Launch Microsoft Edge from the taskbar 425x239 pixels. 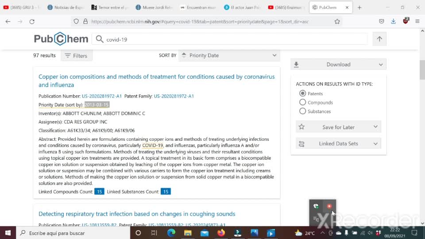(171, 233)
